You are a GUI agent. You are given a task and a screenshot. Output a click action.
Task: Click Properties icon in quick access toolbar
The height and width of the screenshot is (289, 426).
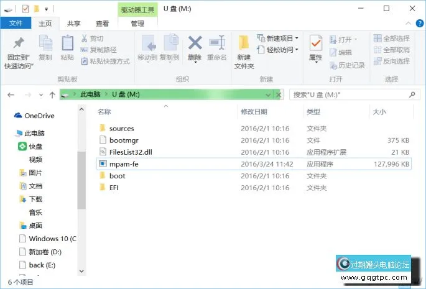click(25, 9)
